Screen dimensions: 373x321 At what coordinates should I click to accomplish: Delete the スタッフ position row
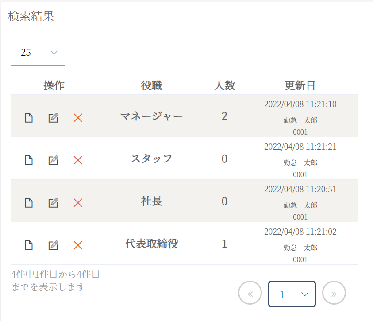tap(78, 160)
